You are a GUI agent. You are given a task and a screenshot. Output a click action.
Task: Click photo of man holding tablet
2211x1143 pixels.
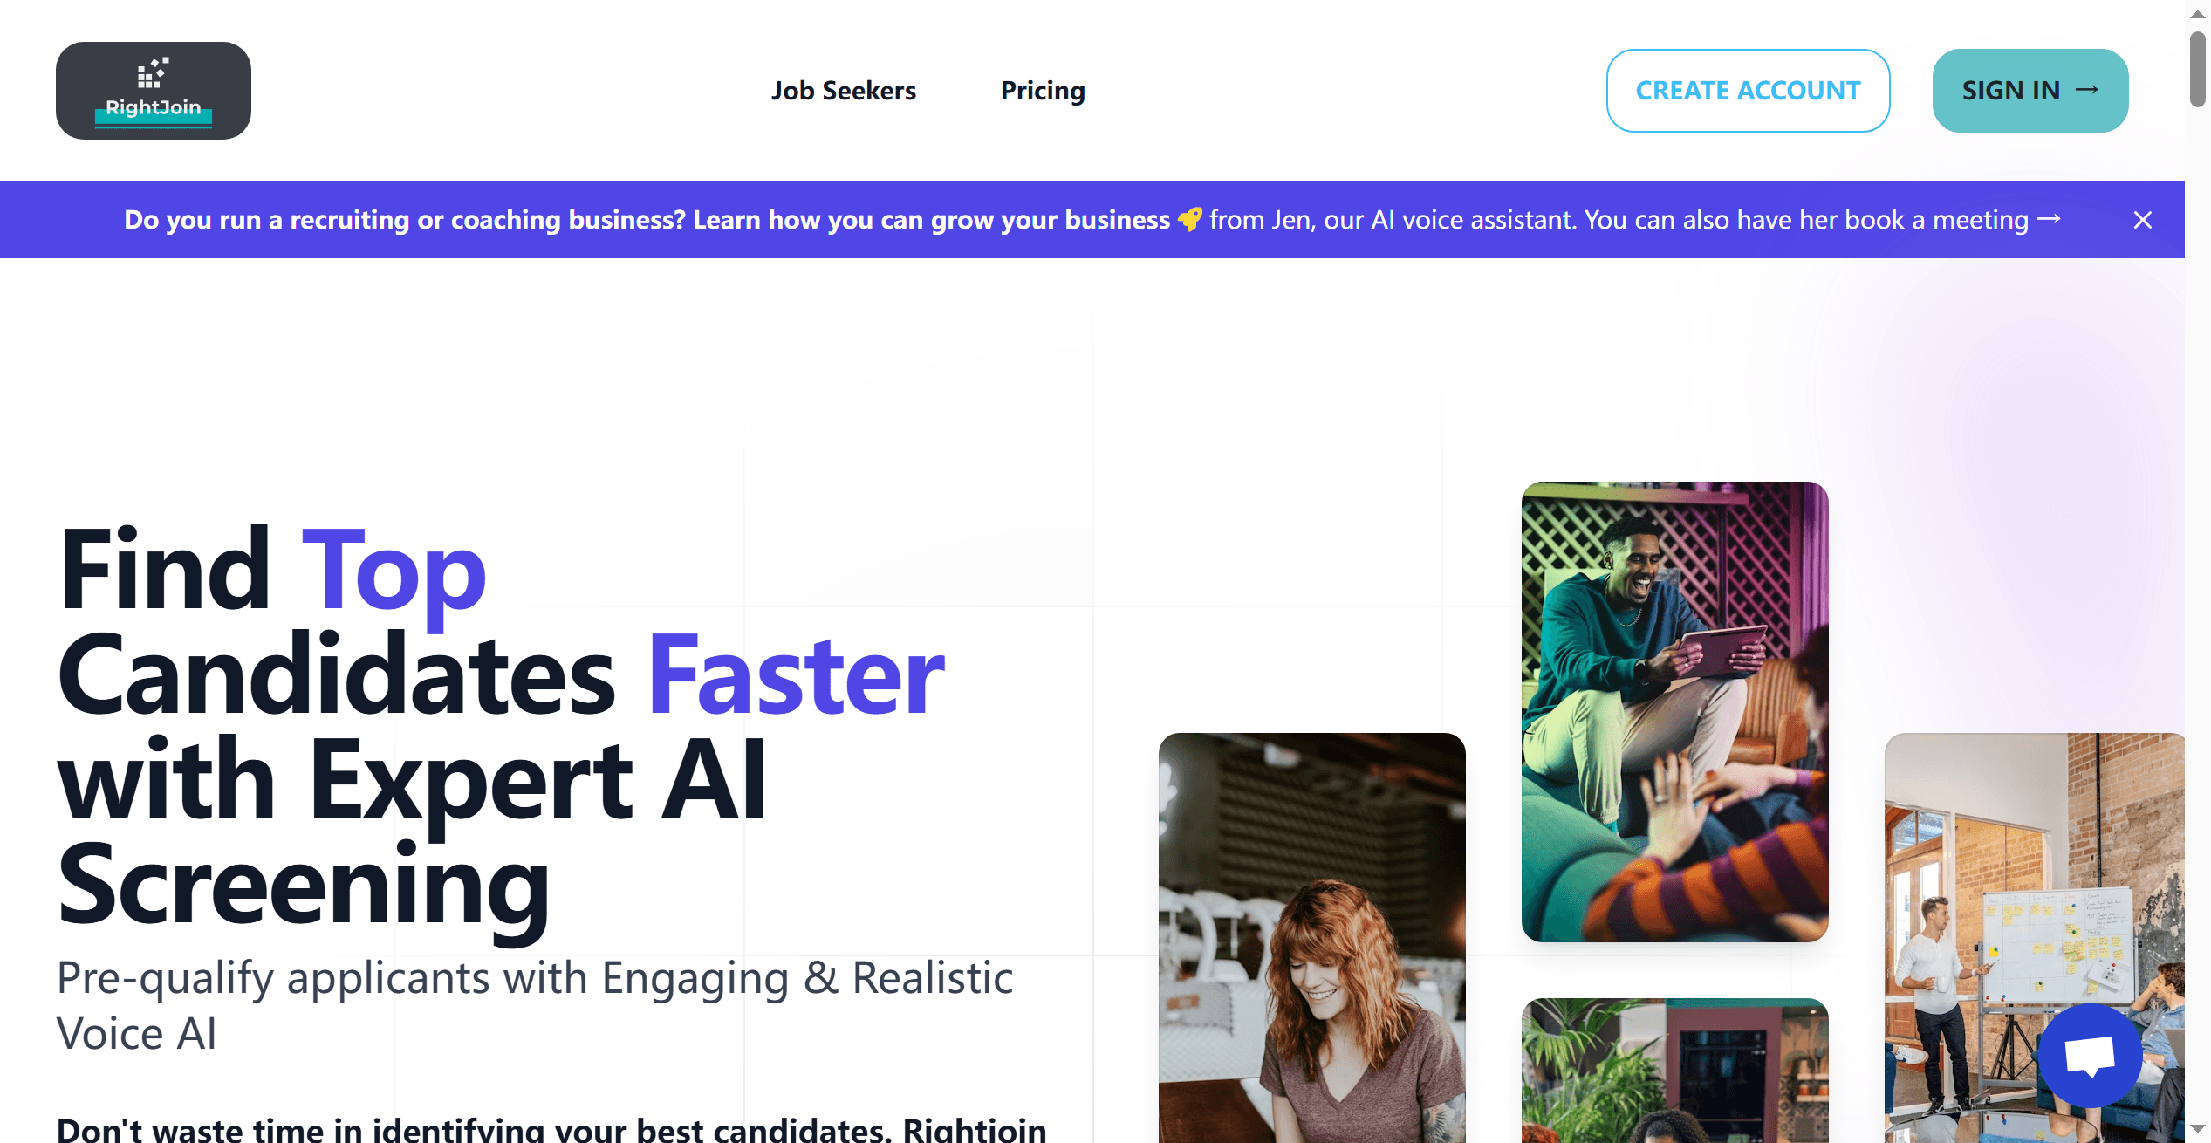tap(1674, 711)
